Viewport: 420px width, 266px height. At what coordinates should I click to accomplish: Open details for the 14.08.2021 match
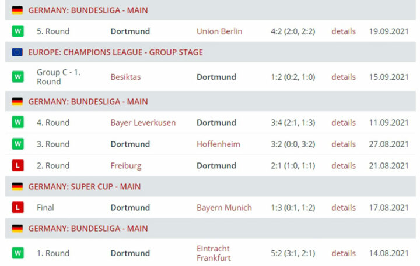[344, 253]
